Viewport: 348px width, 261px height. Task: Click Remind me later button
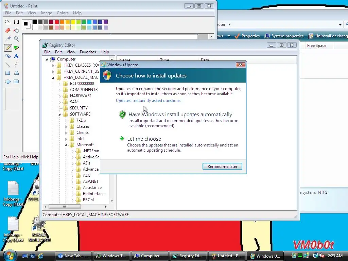222,167
